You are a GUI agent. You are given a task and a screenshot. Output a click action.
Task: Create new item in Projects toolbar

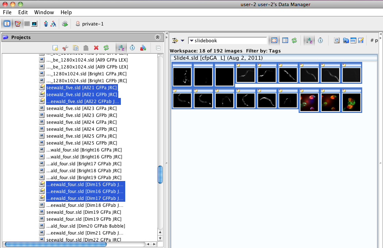55,48
